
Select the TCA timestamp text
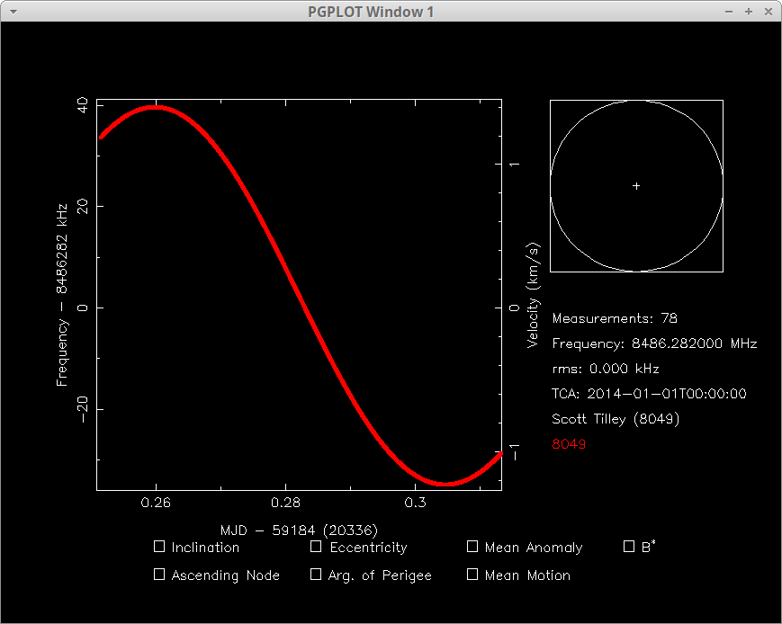(x=649, y=394)
